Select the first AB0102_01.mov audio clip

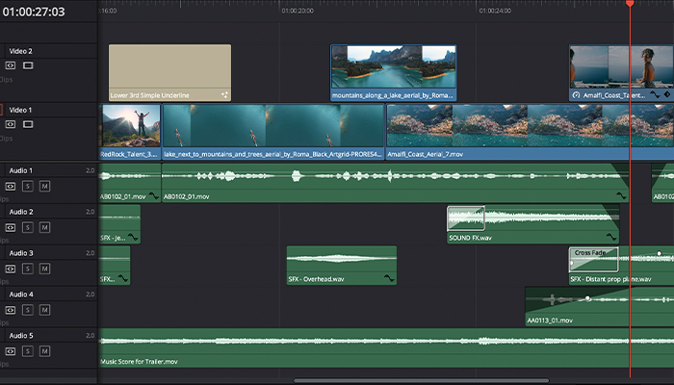[130, 182]
